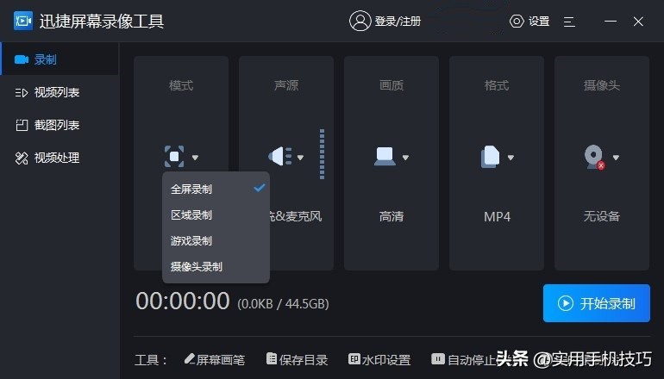Image resolution: width=664 pixels, height=379 pixels.
Task: Click the 摄像头 card heading
Action: 602,85
